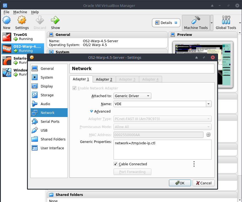Select the TrueOS virtual machine icon
242x202 pixels.
click(x=7, y=37)
